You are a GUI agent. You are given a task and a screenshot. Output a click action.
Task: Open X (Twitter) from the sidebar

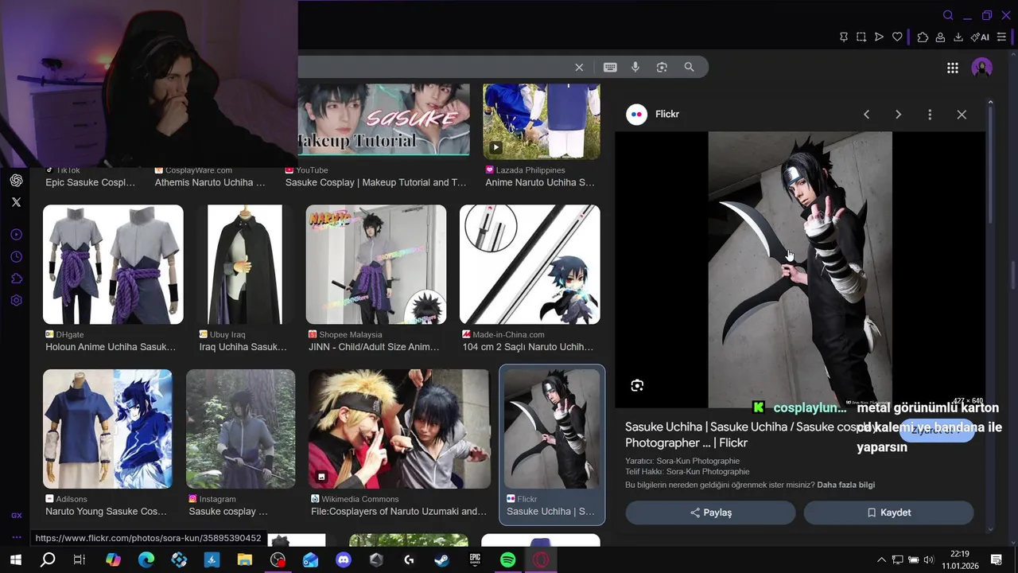tap(16, 202)
